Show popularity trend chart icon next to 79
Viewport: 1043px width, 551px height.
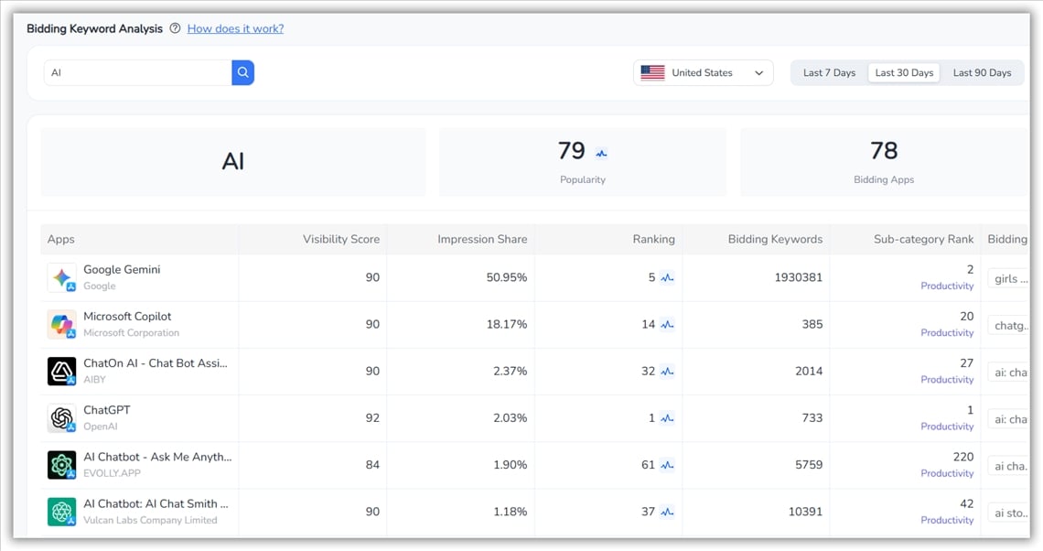pyautogui.click(x=601, y=153)
